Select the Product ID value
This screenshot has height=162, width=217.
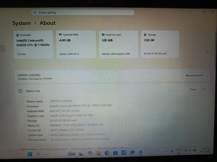tap(67, 130)
